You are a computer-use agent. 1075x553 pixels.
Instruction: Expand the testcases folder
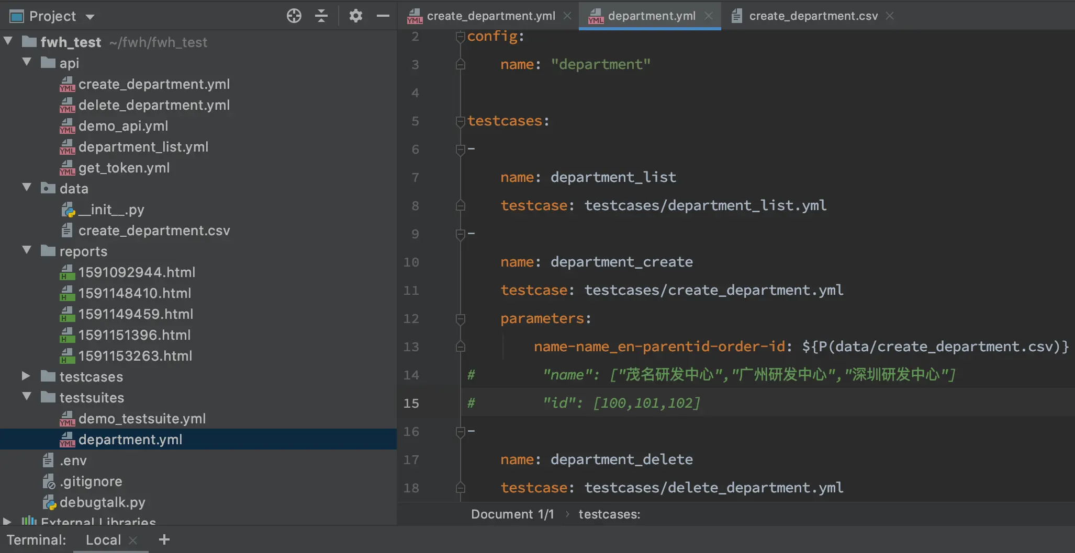26,376
